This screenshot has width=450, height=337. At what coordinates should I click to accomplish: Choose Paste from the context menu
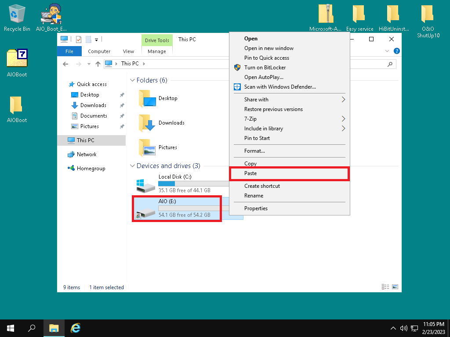(x=290, y=173)
